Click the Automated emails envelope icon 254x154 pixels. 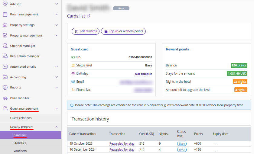pyautogui.click(x=5, y=67)
